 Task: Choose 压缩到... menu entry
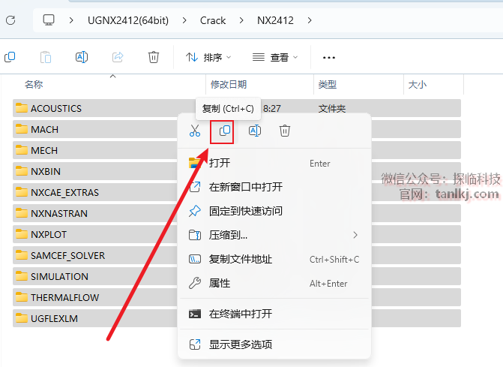click(274, 235)
